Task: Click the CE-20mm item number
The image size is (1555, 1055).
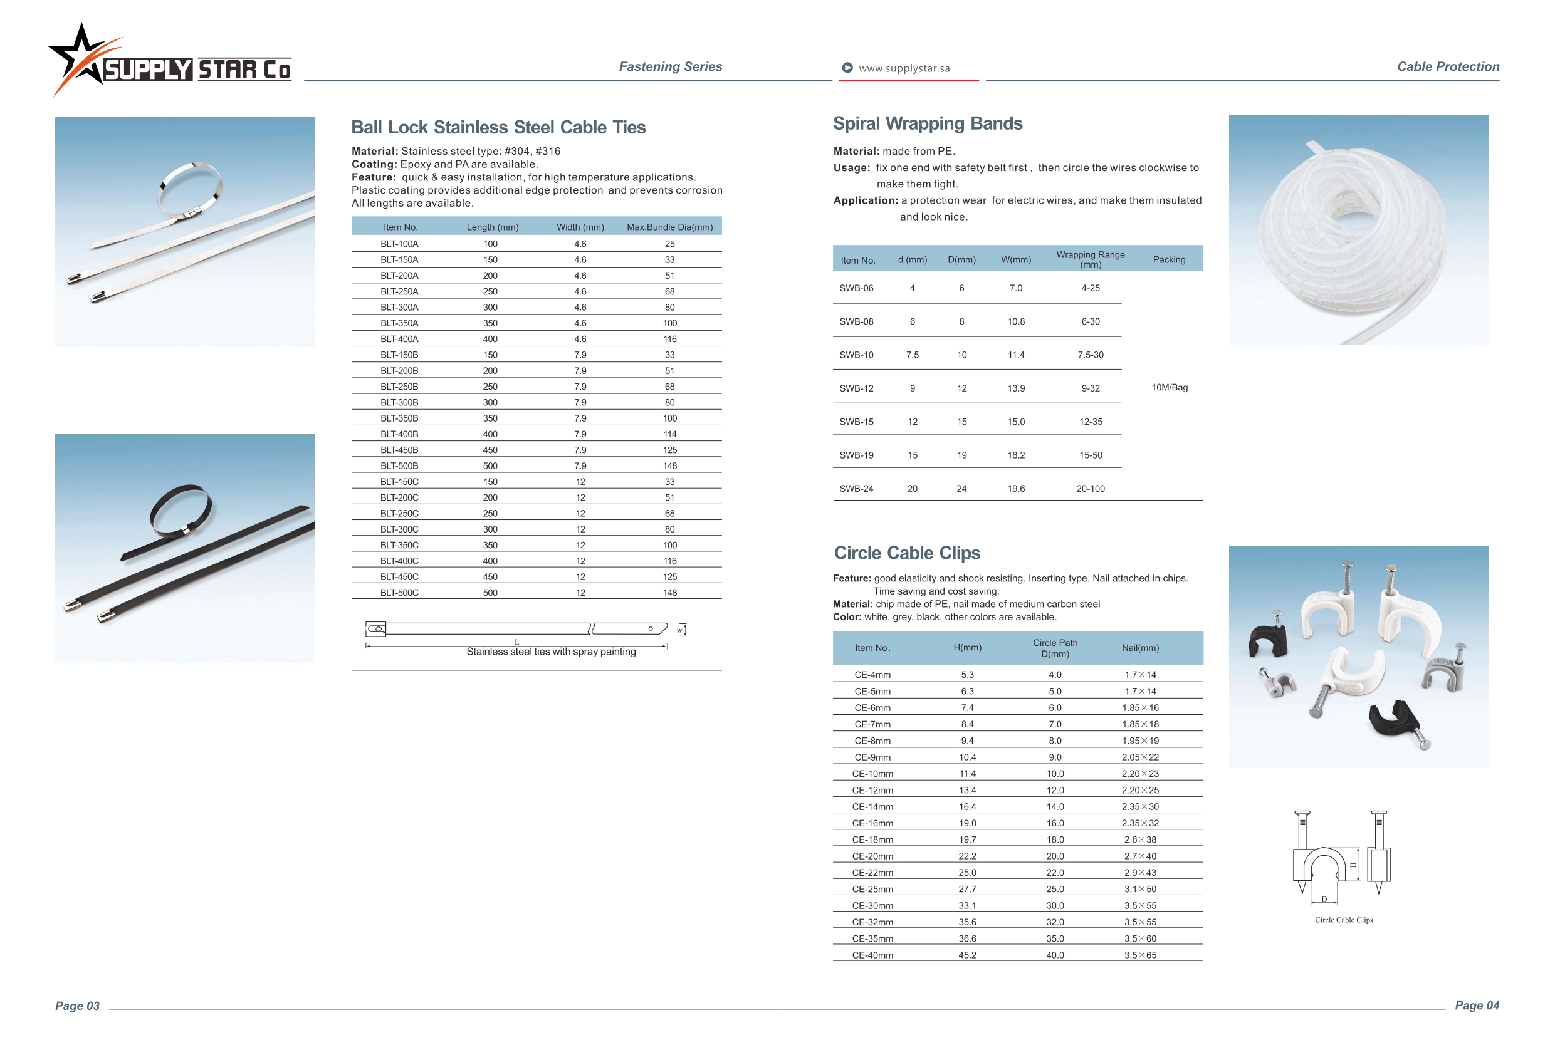Action: tap(872, 856)
